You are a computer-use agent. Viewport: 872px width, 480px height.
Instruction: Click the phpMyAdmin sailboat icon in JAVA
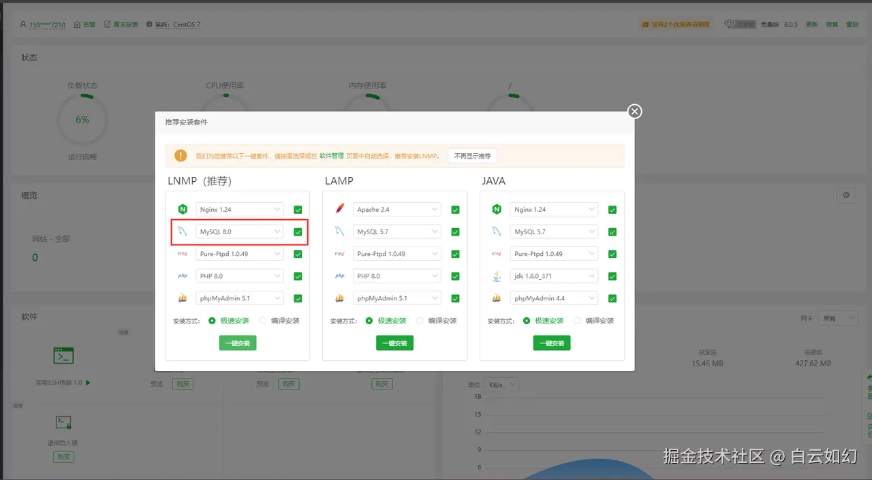click(497, 298)
